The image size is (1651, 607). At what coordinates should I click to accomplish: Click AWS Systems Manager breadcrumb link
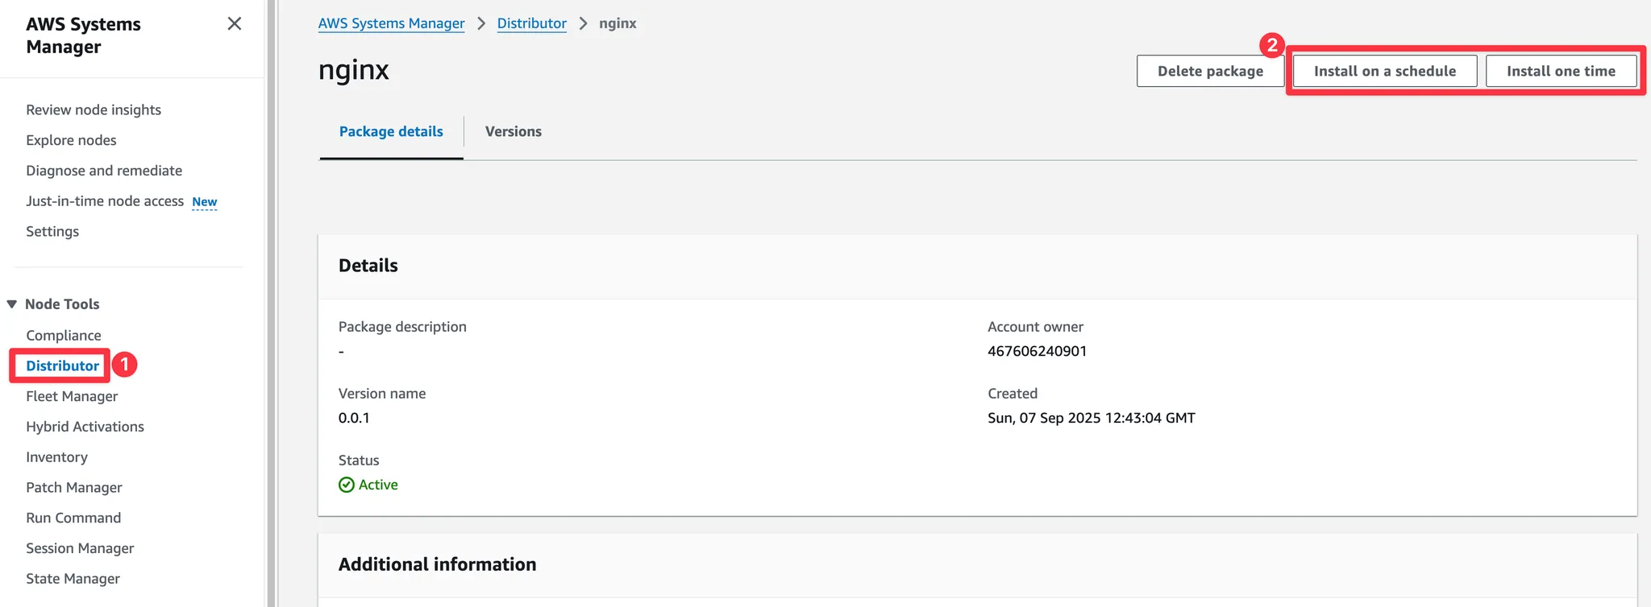coord(391,23)
